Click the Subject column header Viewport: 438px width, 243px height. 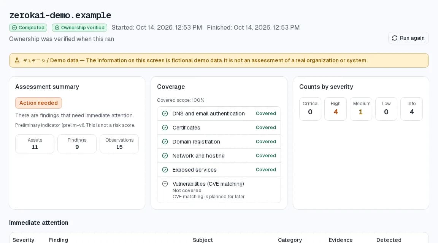(203, 240)
